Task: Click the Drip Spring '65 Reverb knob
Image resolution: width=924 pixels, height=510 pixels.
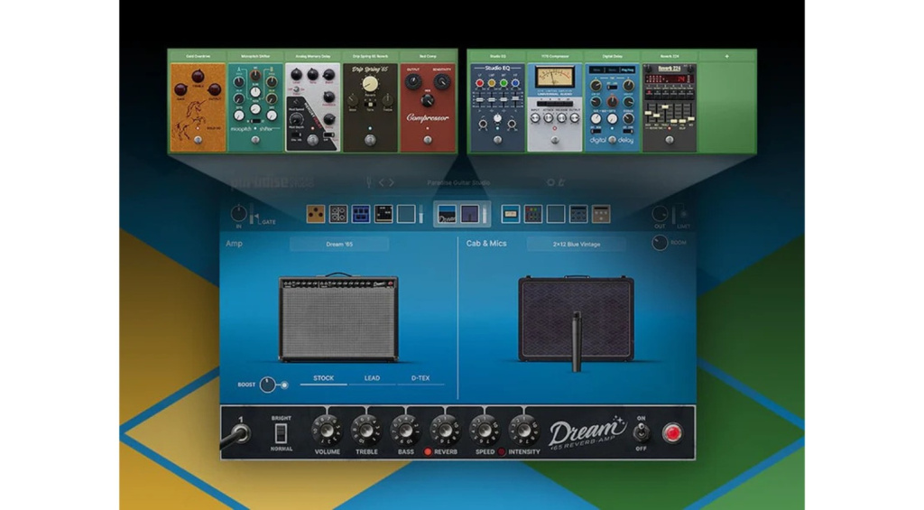Action: point(370,84)
